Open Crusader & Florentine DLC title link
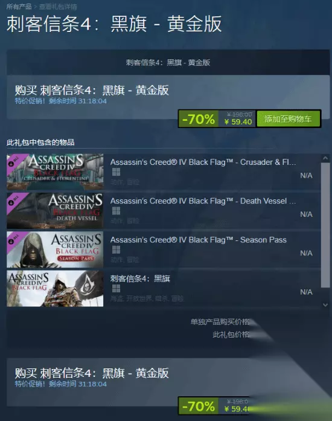332x421 pixels. tap(203, 162)
